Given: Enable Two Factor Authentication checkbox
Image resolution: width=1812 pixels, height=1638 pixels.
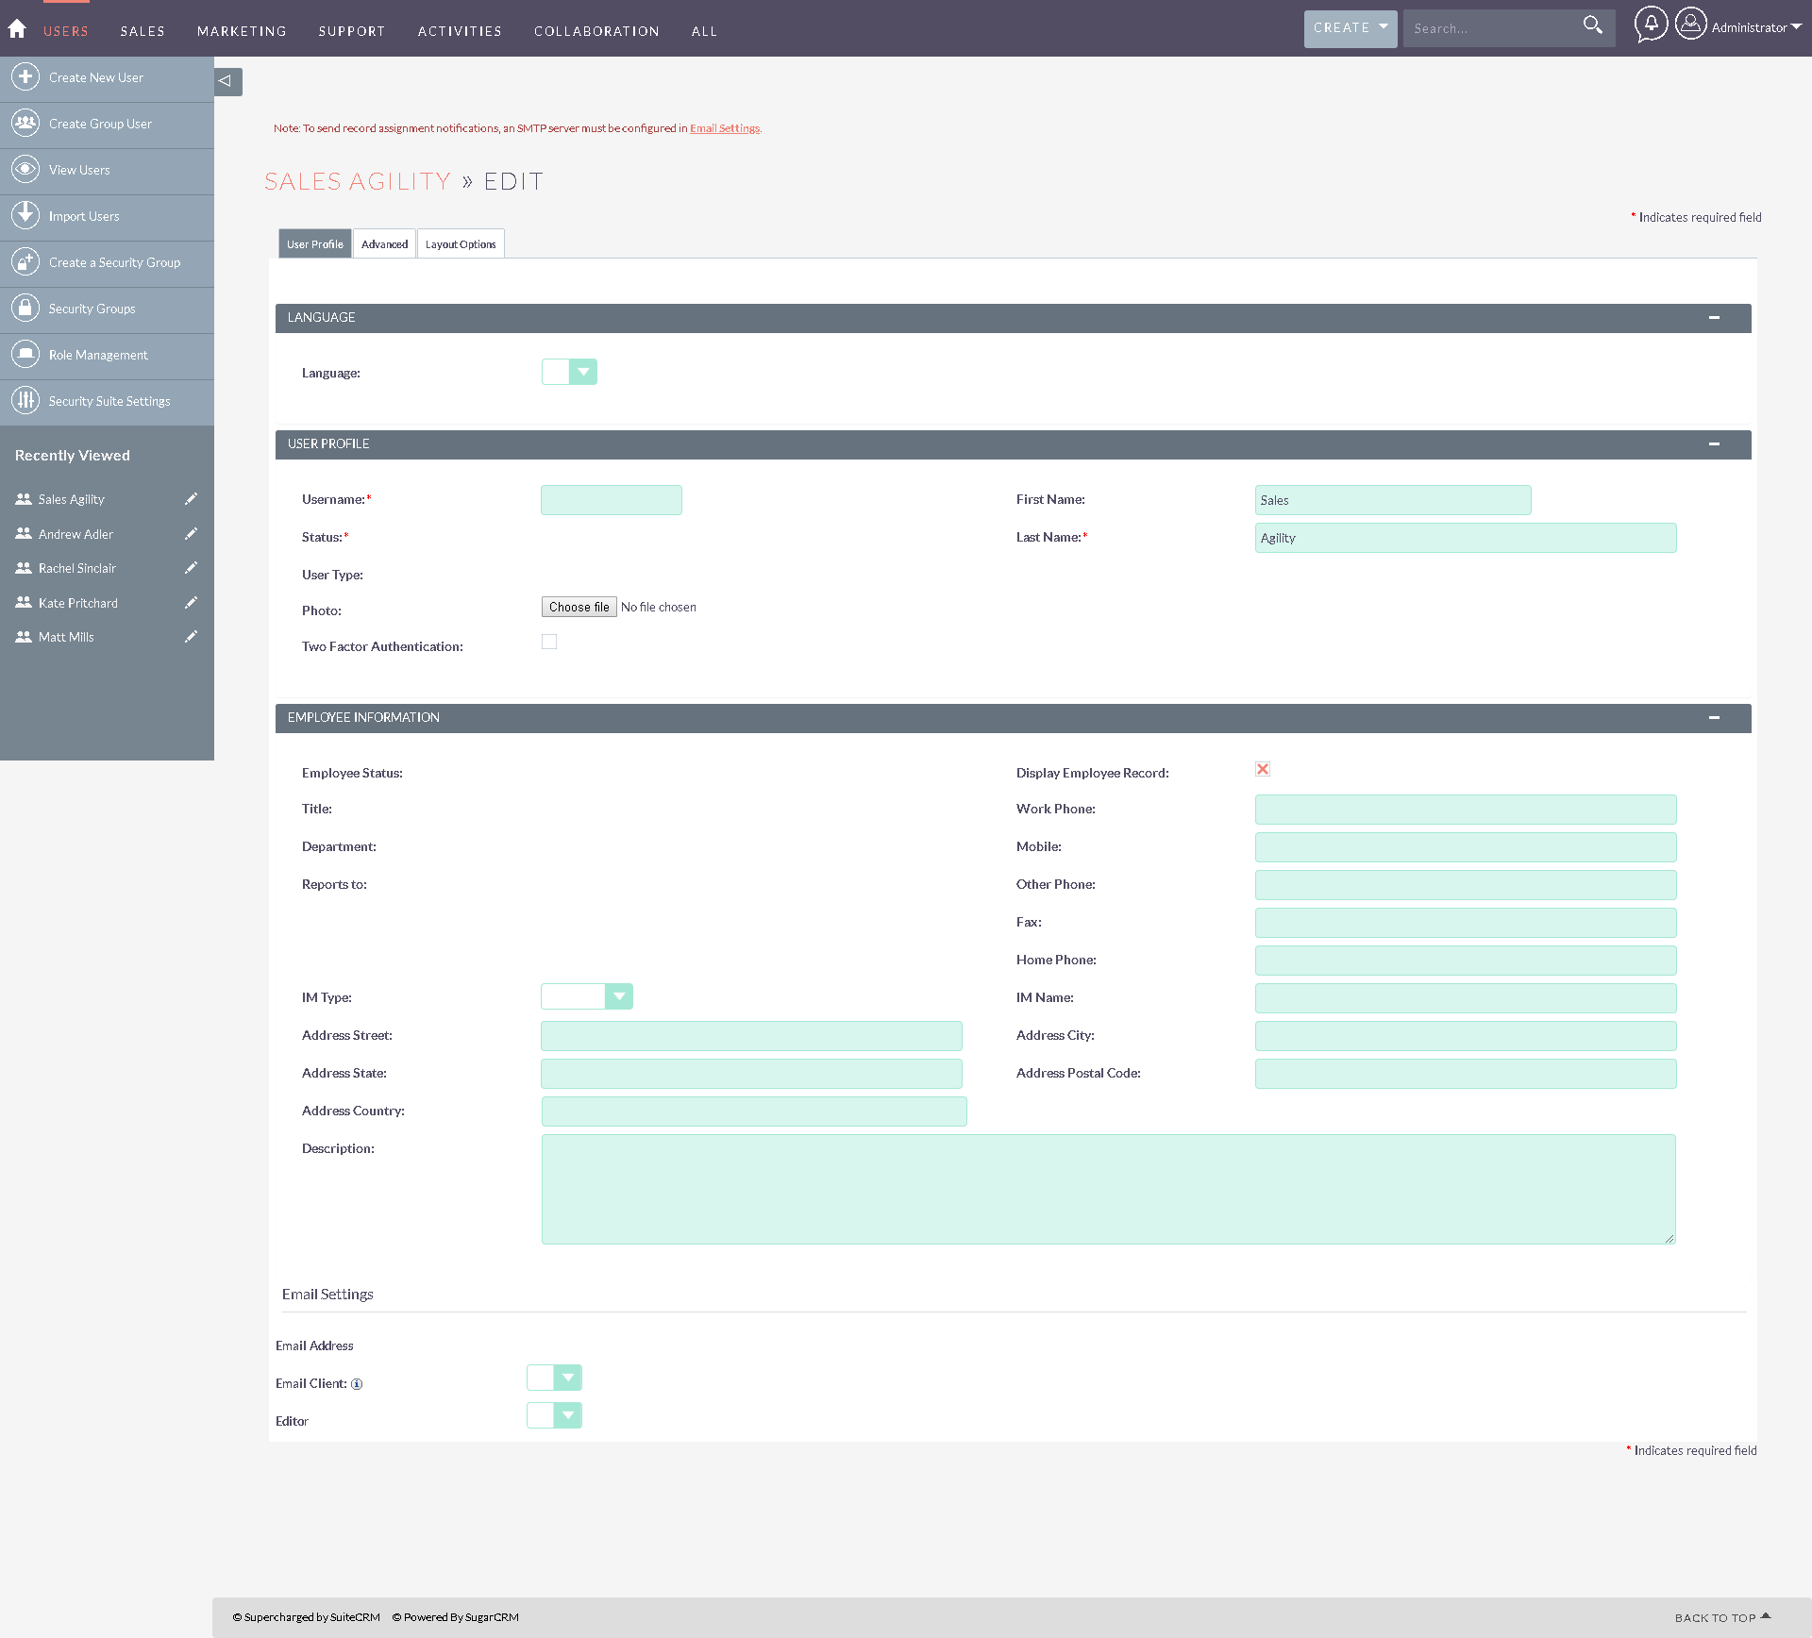Looking at the screenshot, I should (549, 642).
